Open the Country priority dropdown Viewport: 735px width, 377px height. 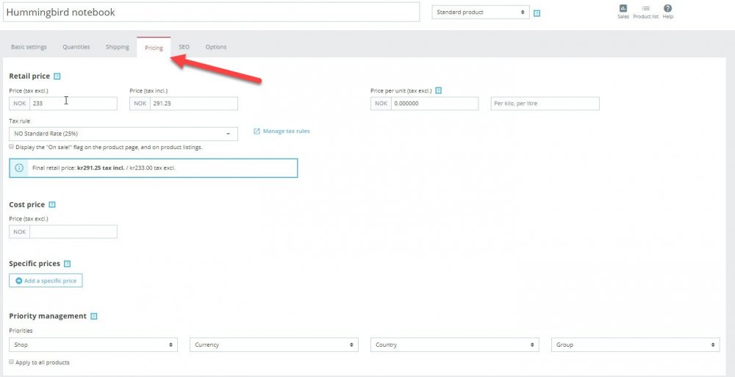455,345
